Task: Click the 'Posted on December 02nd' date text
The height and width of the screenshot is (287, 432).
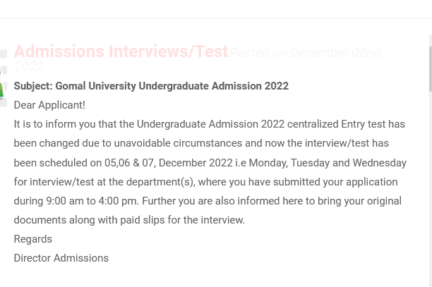Action: pos(306,53)
